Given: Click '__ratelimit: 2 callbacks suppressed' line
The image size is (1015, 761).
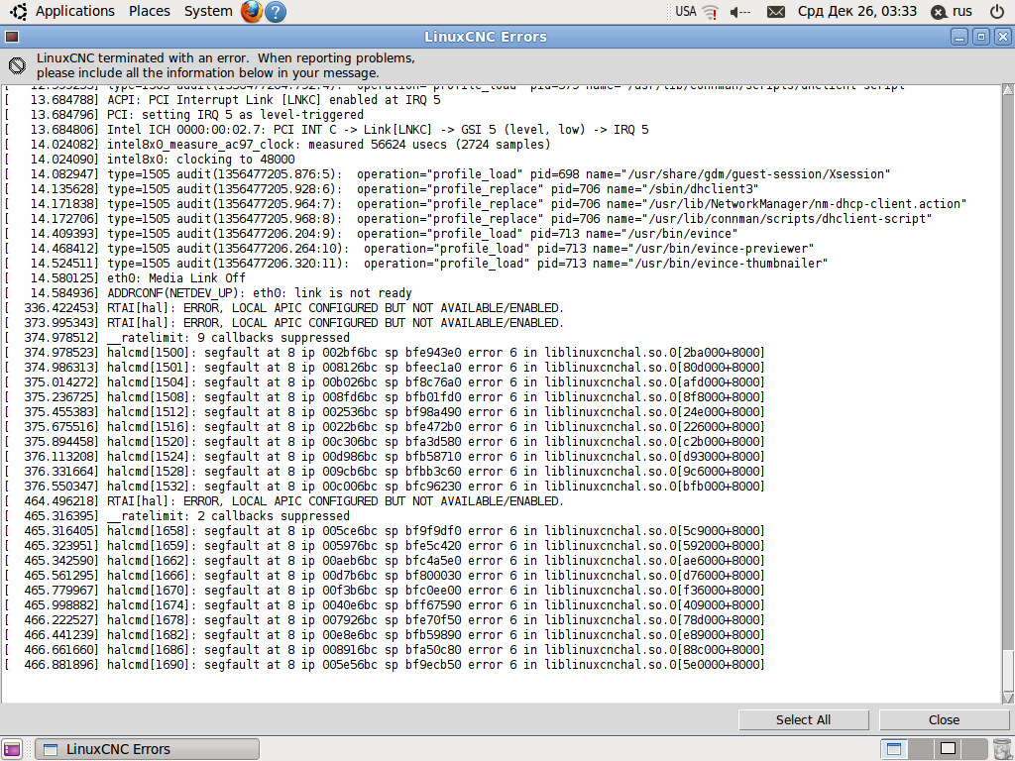Looking at the screenshot, I should coord(177,515).
